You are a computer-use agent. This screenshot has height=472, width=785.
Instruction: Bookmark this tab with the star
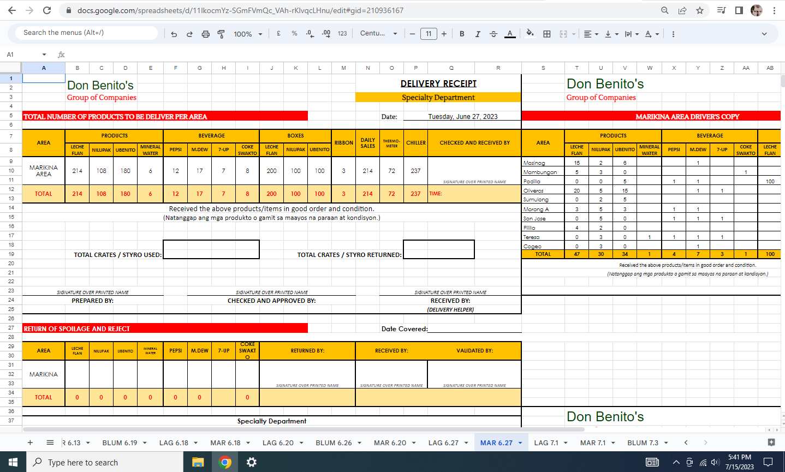(700, 10)
